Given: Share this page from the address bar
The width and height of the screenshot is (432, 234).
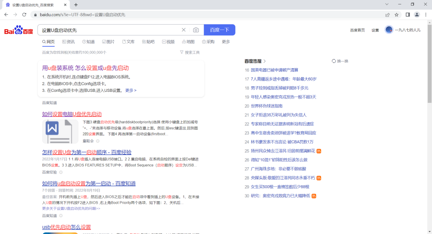Looking at the screenshot, I should point(387,14).
